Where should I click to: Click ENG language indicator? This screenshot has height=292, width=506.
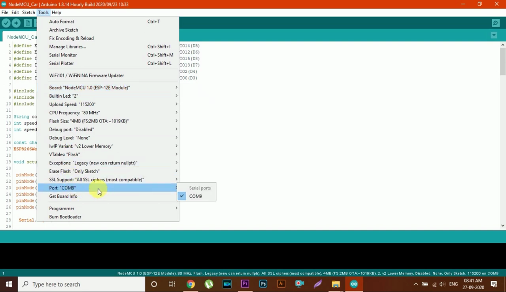click(453, 284)
